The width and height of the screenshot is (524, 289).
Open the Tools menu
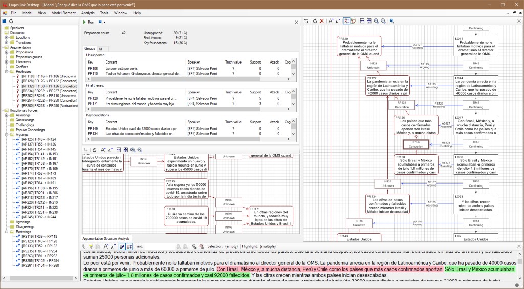[x=104, y=13]
